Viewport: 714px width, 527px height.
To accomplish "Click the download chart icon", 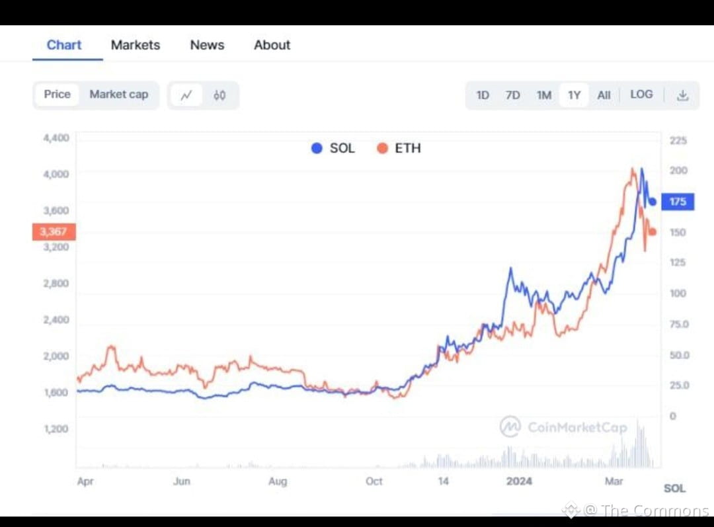I will click(683, 95).
